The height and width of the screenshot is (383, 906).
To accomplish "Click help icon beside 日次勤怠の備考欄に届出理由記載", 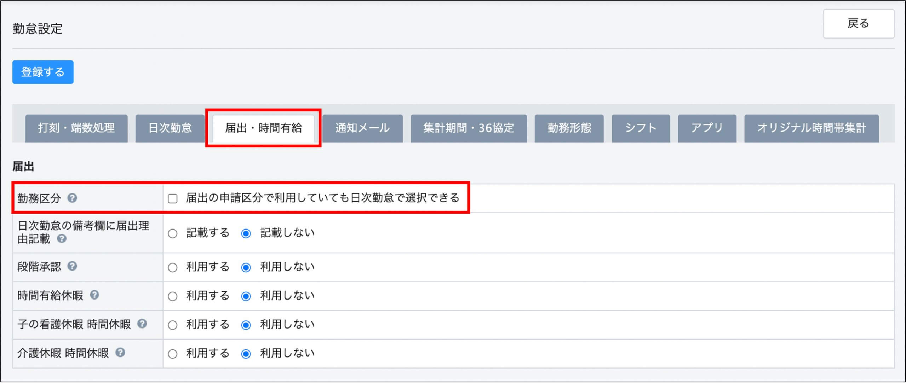I will 62,239.
